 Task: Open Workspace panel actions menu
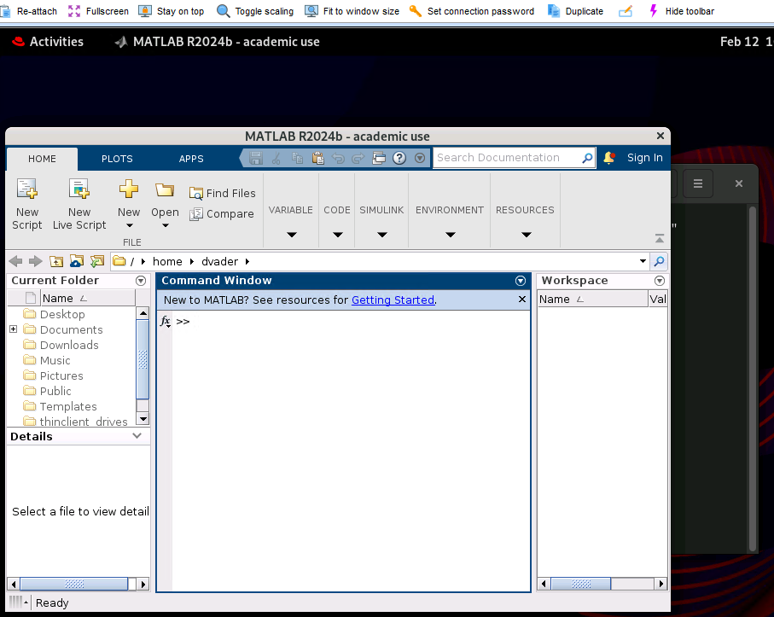pyautogui.click(x=660, y=281)
